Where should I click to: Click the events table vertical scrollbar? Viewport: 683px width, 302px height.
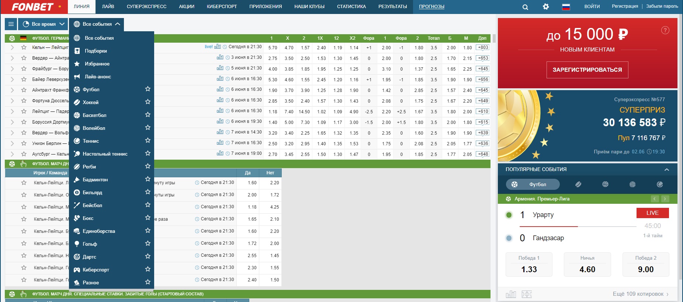[494, 38]
